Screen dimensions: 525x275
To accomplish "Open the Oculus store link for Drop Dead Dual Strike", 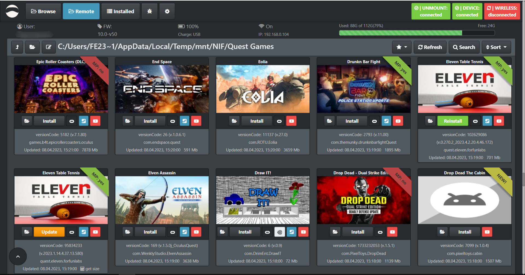I will 380,232.
